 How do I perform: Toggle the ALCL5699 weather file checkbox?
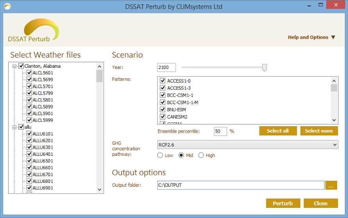(x=29, y=79)
